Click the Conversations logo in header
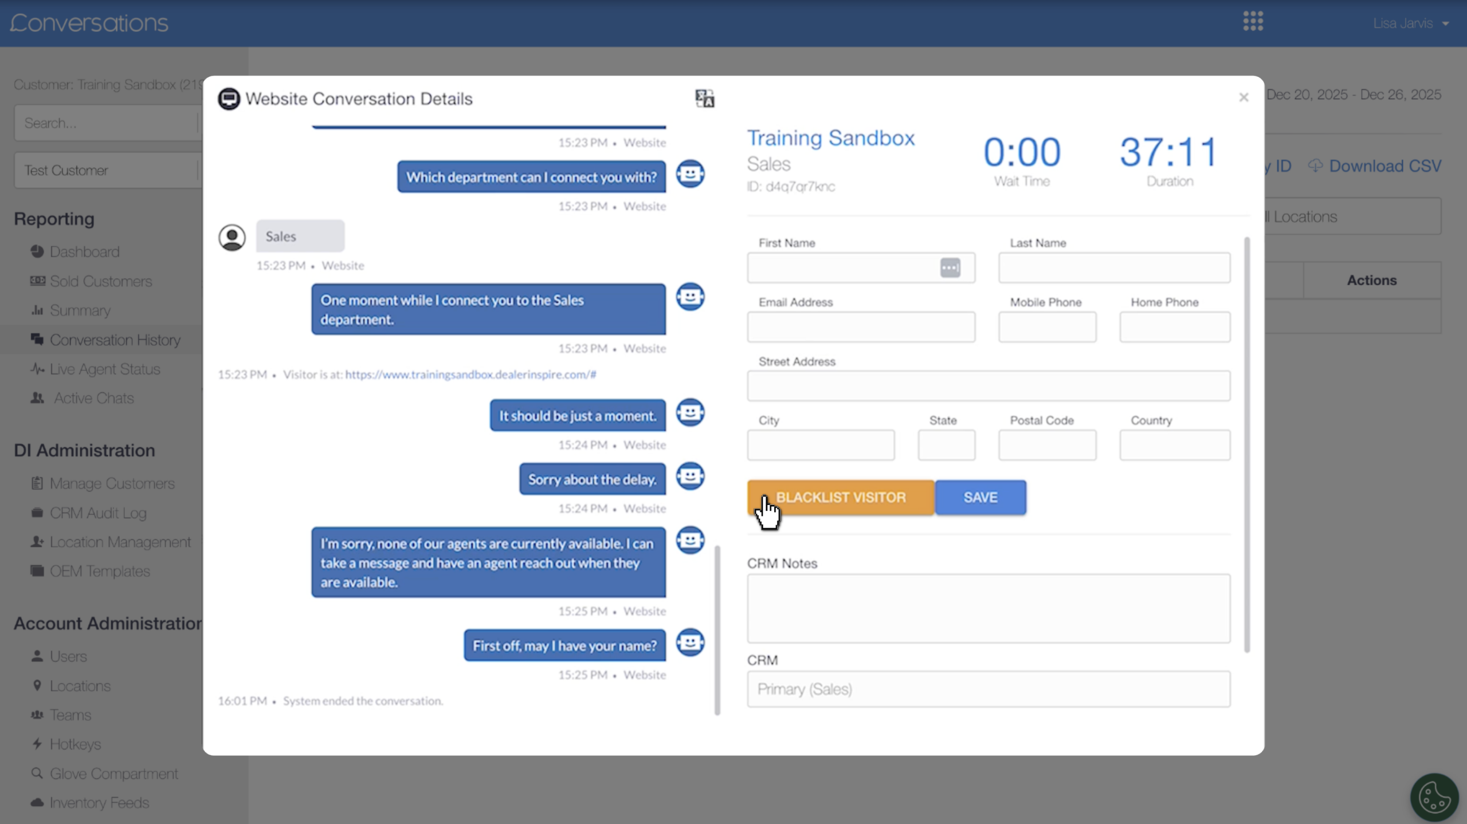The width and height of the screenshot is (1467, 824). click(x=89, y=23)
